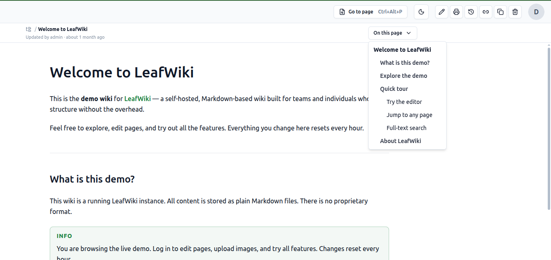Print the page using the printer icon

pyautogui.click(x=456, y=12)
